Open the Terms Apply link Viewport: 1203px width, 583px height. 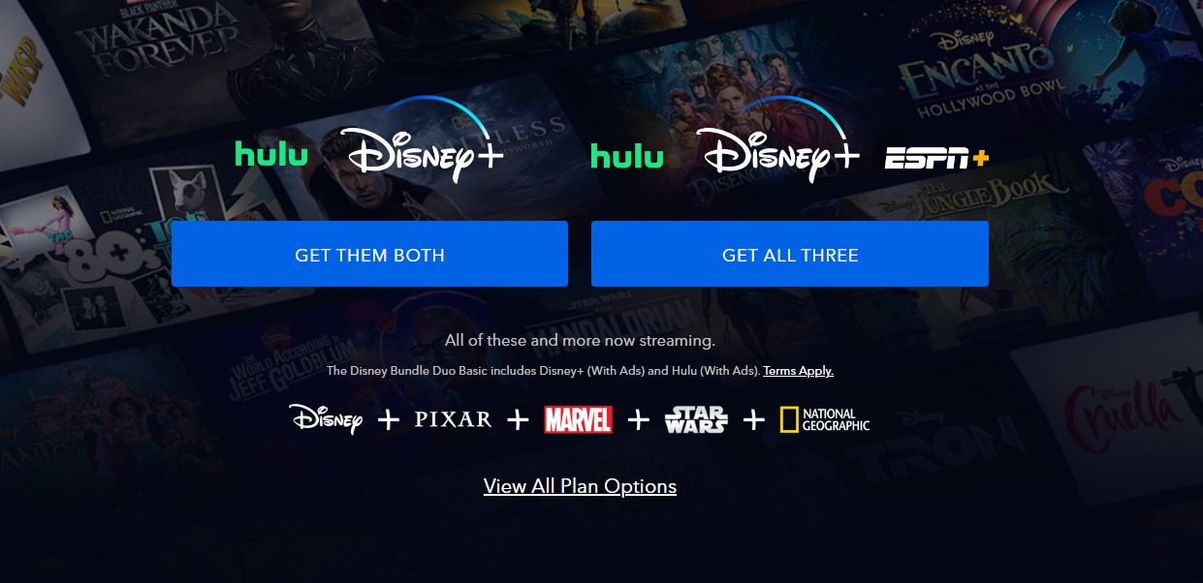point(799,371)
